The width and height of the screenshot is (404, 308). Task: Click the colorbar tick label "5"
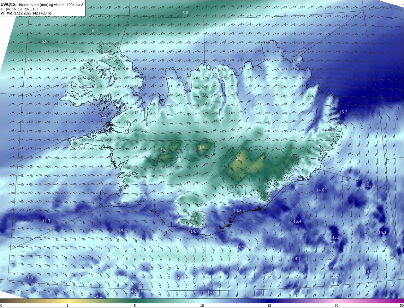[x=135, y=305]
